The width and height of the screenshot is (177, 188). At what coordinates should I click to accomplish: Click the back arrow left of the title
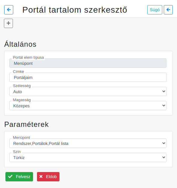point(9,10)
